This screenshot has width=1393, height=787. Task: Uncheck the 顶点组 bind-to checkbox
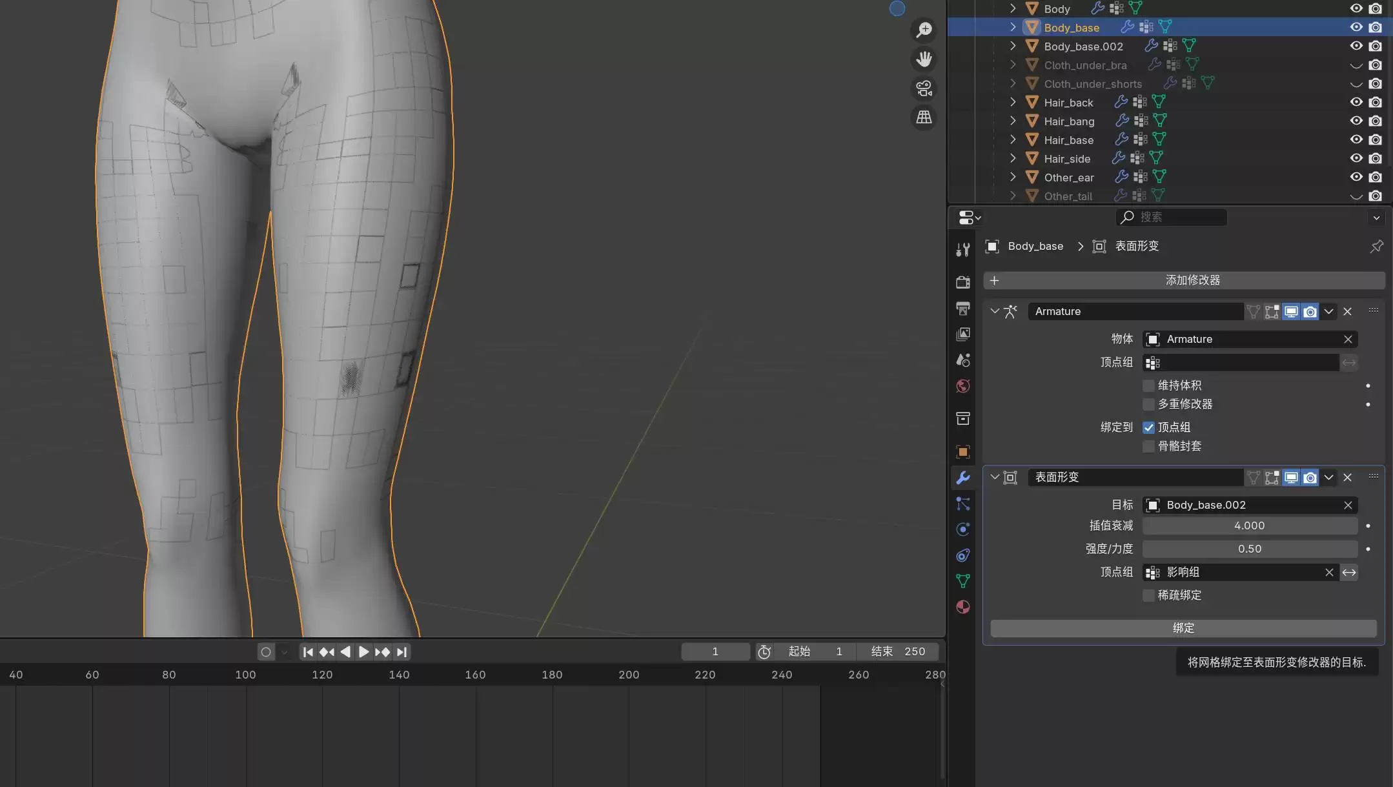(1148, 427)
